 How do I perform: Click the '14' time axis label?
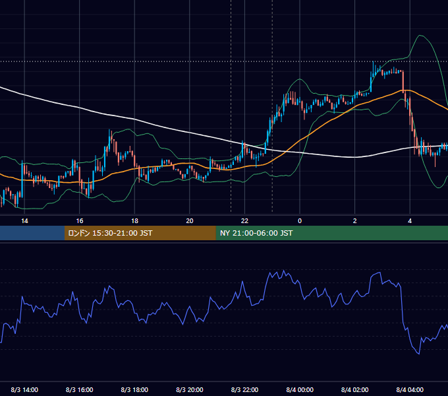click(x=24, y=221)
